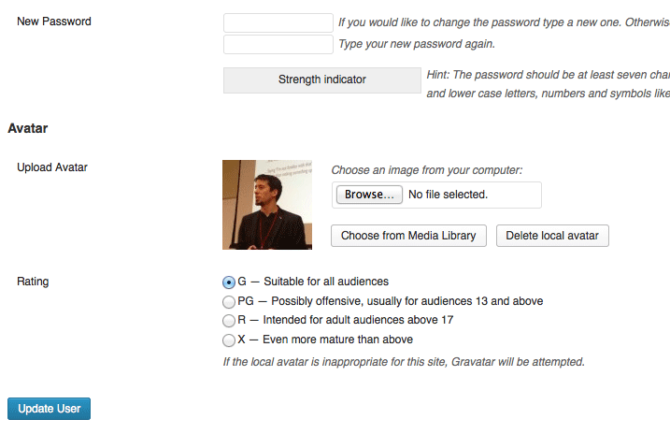Select the X rating radio button
Image resolution: width=670 pixels, height=434 pixels.
(229, 340)
